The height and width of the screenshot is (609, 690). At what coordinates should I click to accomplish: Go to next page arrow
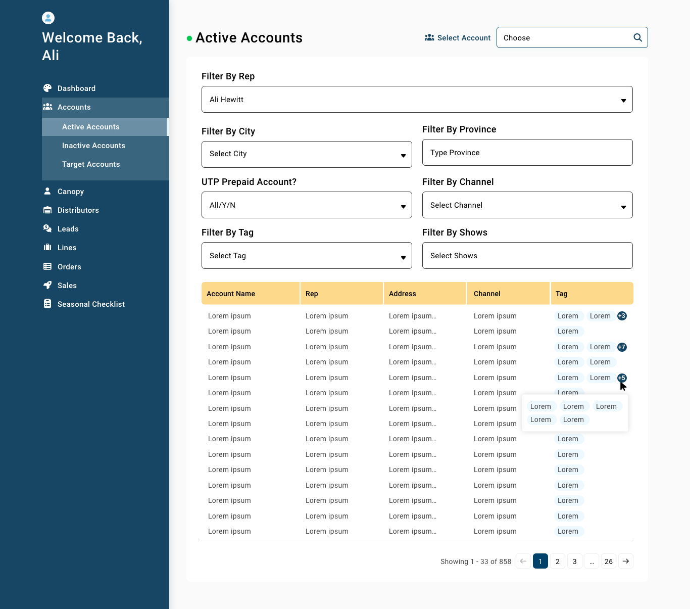pos(626,561)
